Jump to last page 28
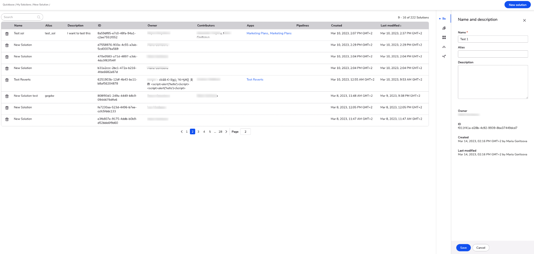534x254 pixels. 220,132
